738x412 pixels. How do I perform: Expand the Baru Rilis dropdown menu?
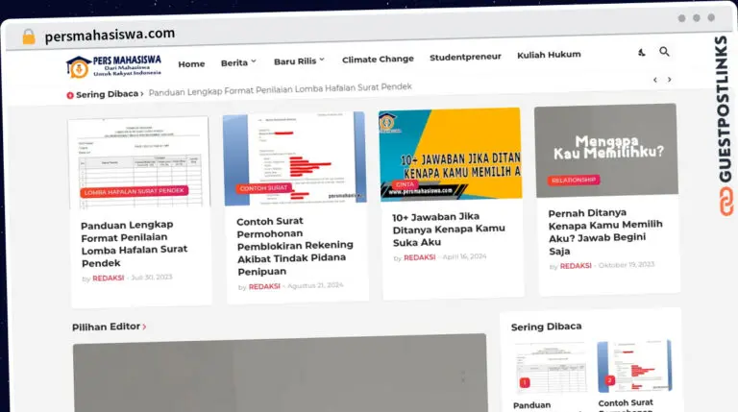[x=300, y=61]
